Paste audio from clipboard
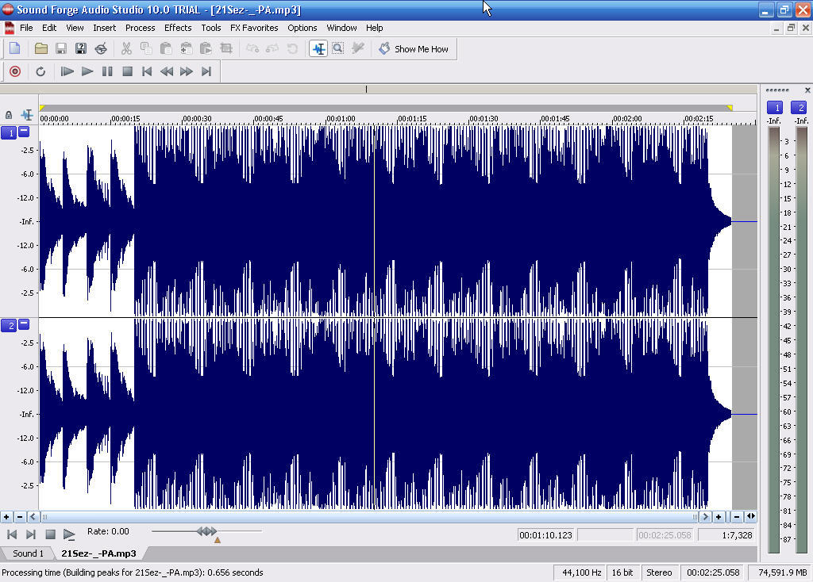The height and width of the screenshot is (582, 813). (166, 48)
